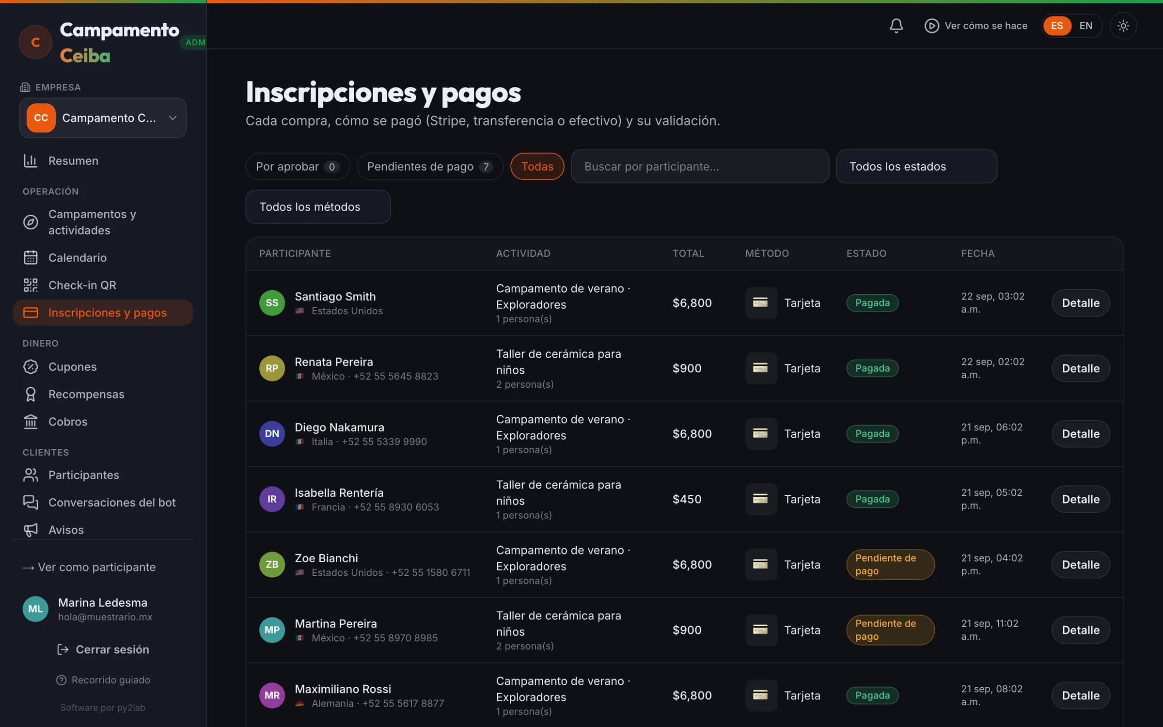This screenshot has width=1163, height=727.
Task: Click Ver como participante link
Action: (x=89, y=567)
